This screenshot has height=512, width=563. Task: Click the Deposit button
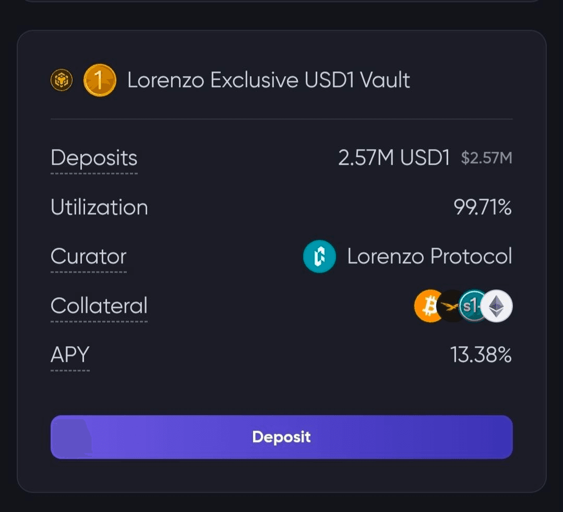click(x=282, y=436)
